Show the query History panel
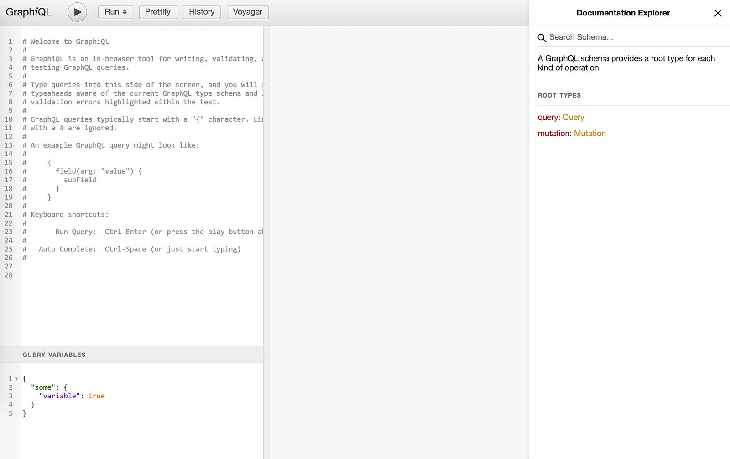 (202, 12)
